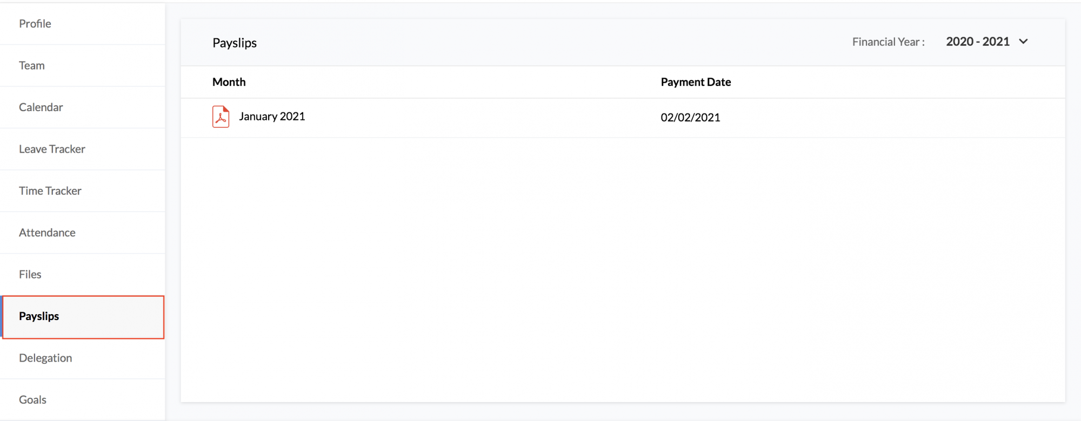Click the January 2021 payslip link

coord(272,117)
